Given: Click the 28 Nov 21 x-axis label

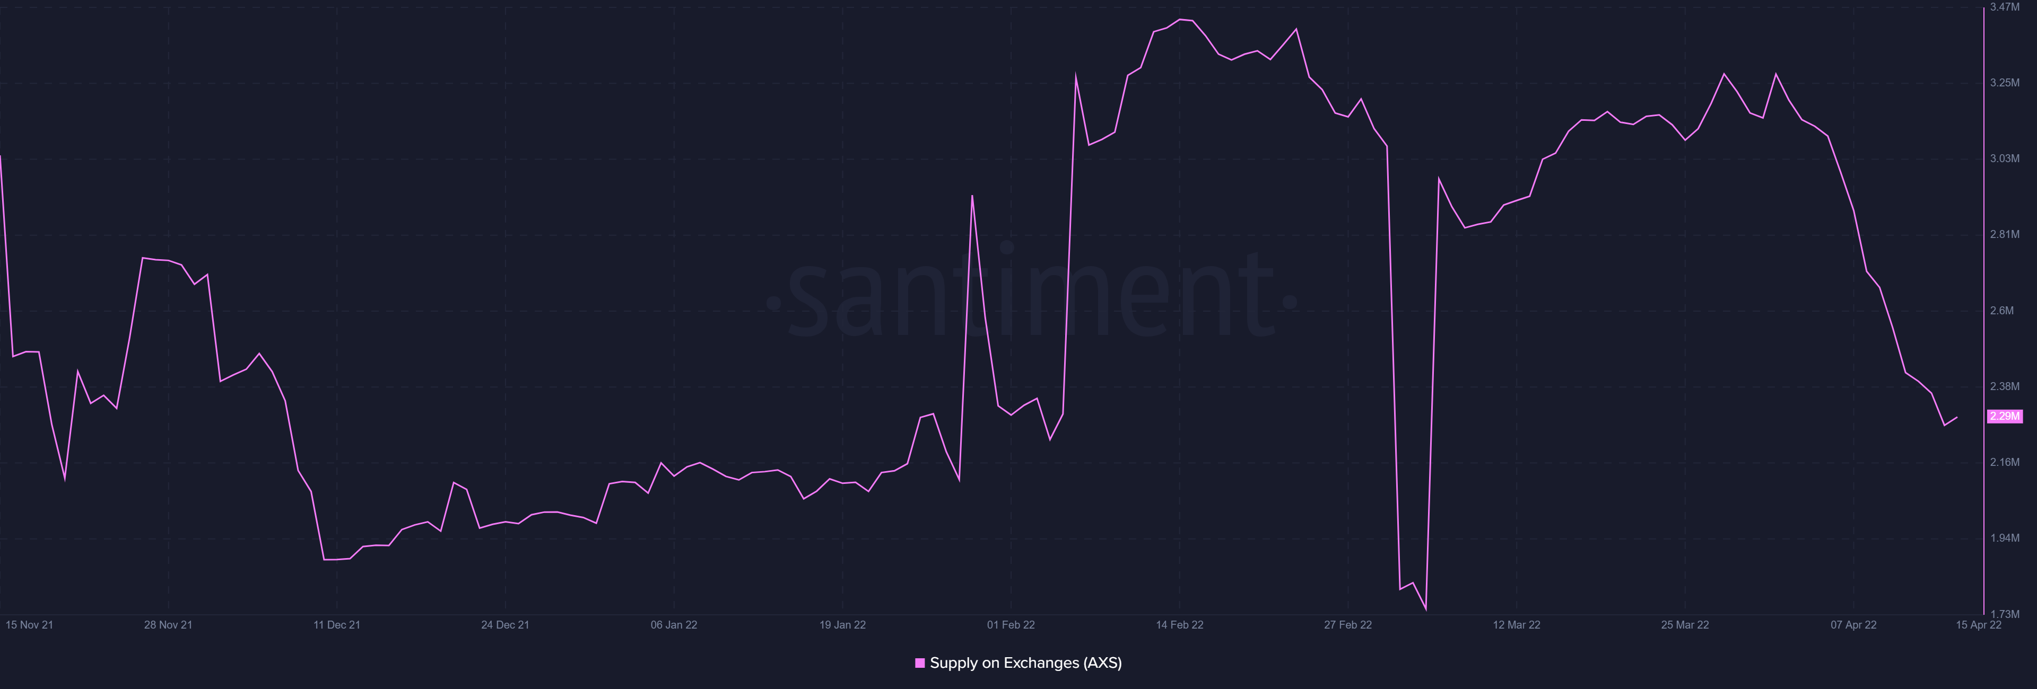Looking at the screenshot, I should tap(168, 625).
